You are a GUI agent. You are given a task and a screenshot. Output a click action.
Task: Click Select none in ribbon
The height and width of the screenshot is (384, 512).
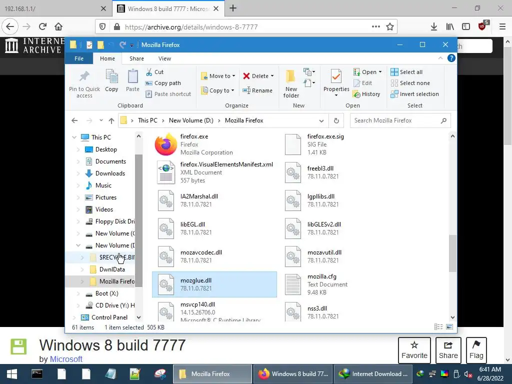pyautogui.click(x=410, y=83)
